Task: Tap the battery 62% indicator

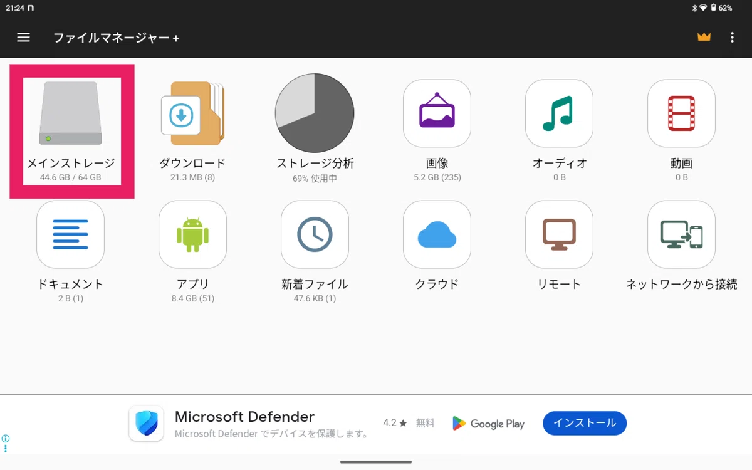Action: click(x=721, y=8)
